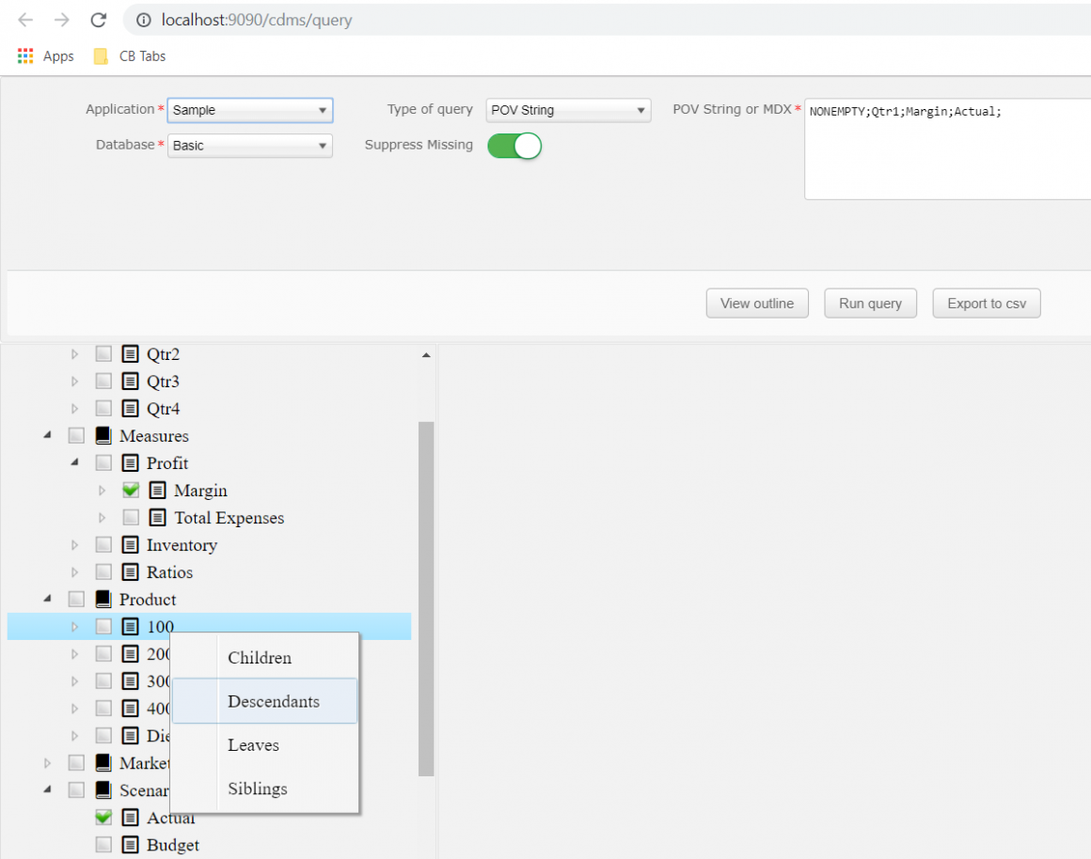
Task: Check the Budget member checkbox
Action: pos(103,844)
